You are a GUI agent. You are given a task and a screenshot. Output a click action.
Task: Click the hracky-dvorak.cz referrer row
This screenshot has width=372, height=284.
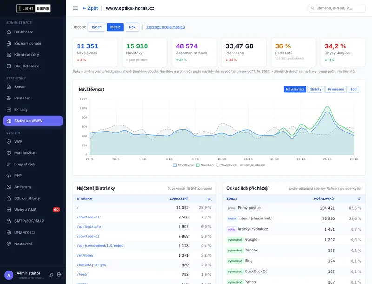(x=294, y=229)
